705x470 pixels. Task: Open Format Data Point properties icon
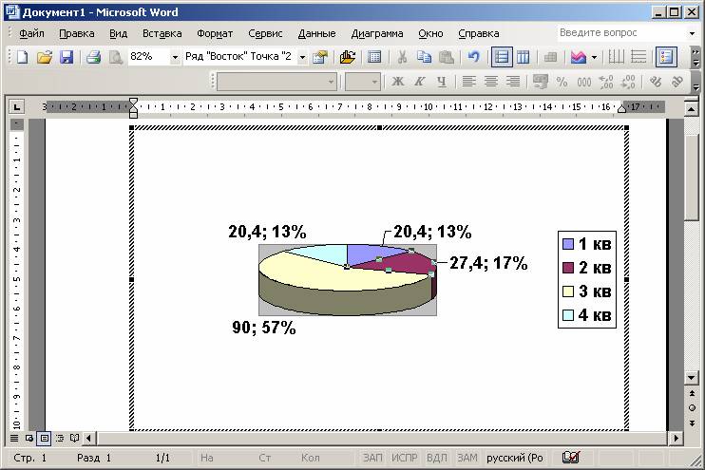click(x=320, y=57)
